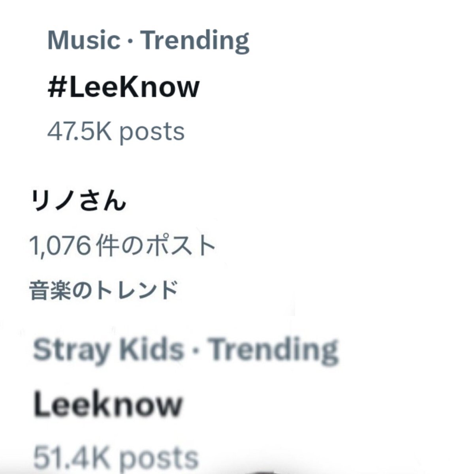Open the blurred Leeknow trend title
This screenshot has width=474, height=474.
[x=107, y=404]
